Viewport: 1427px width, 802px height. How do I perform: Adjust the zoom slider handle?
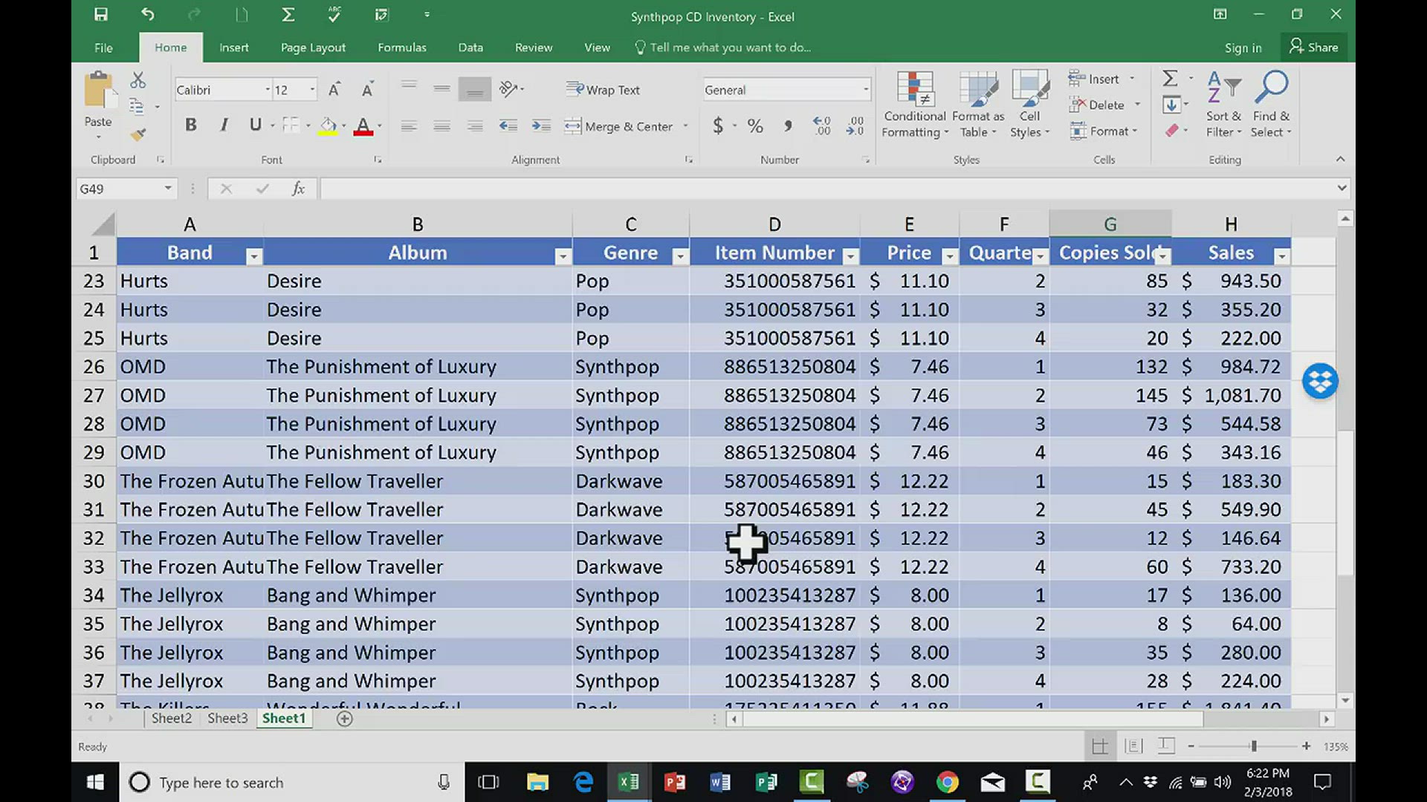(x=1254, y=746)
